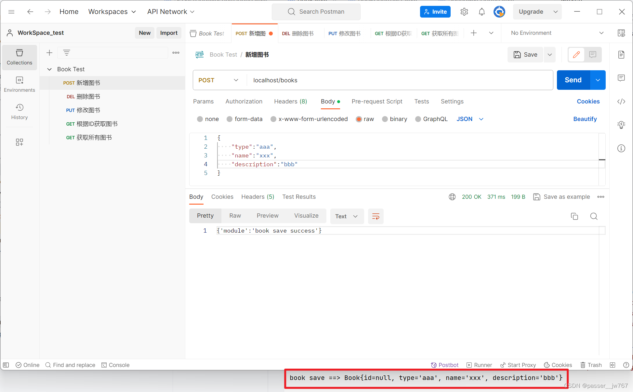Toggle response line wrap icon
This screenshot has height=392, width=633.
[x=376, y=216]
